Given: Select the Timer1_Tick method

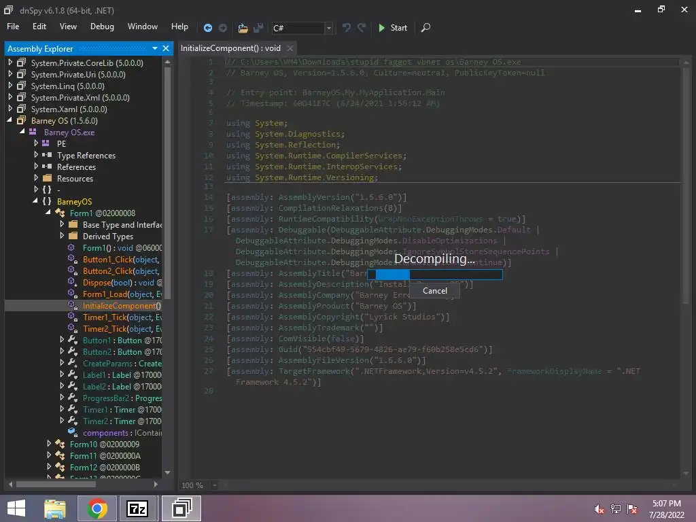Looking at the screenshot, I should pos(122,317).
